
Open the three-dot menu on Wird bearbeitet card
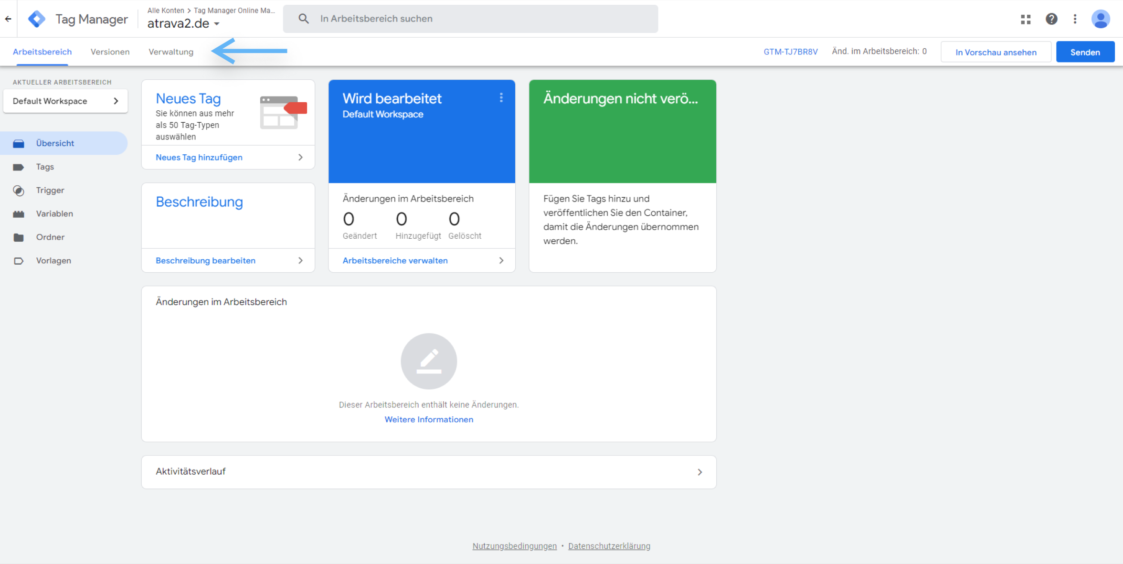pos(501,98)
